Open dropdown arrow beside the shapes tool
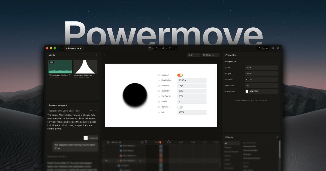Image resolution: width=326 pixels, height=171 pixels. (166, 48)
